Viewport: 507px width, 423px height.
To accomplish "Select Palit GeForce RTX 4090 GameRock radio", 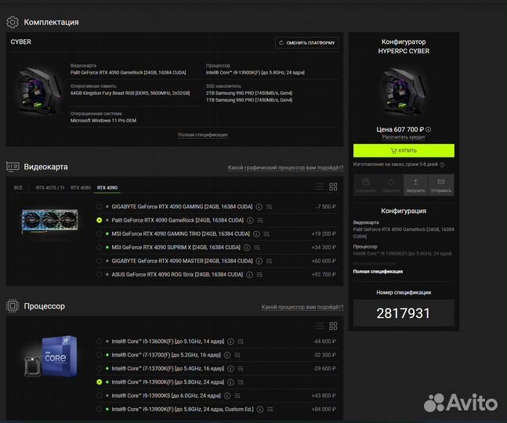I will pyautogui.click(x=99, y=220).
